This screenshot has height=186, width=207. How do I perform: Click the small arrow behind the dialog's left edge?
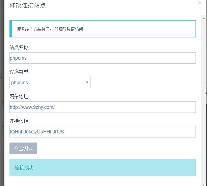[x=2, y=127]
